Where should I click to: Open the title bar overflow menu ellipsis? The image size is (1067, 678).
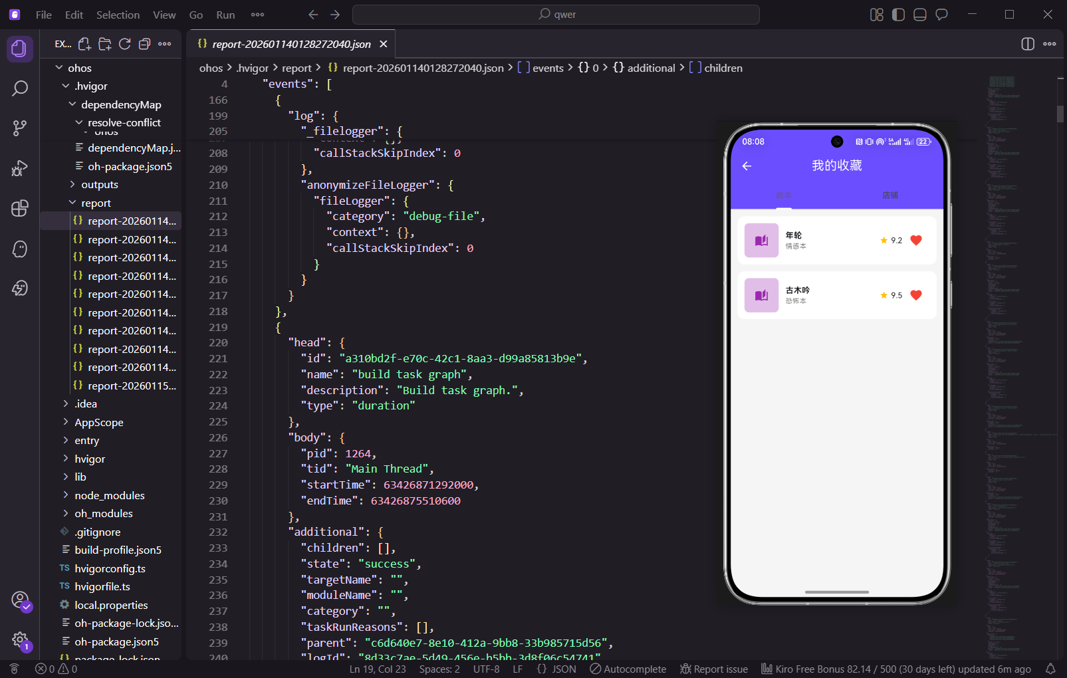tap(258, 15)
